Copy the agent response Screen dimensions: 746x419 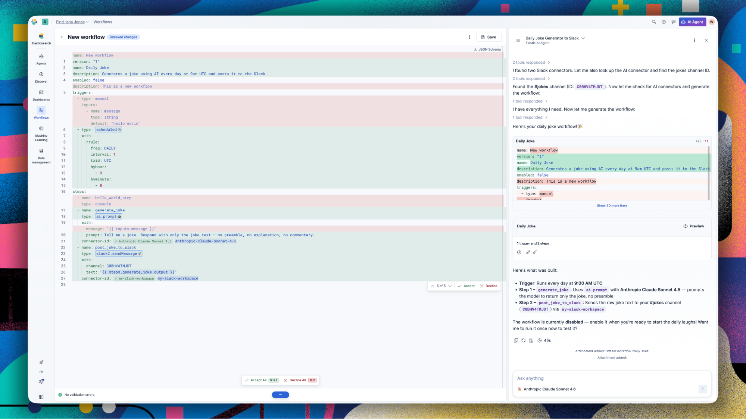[516, 340]
